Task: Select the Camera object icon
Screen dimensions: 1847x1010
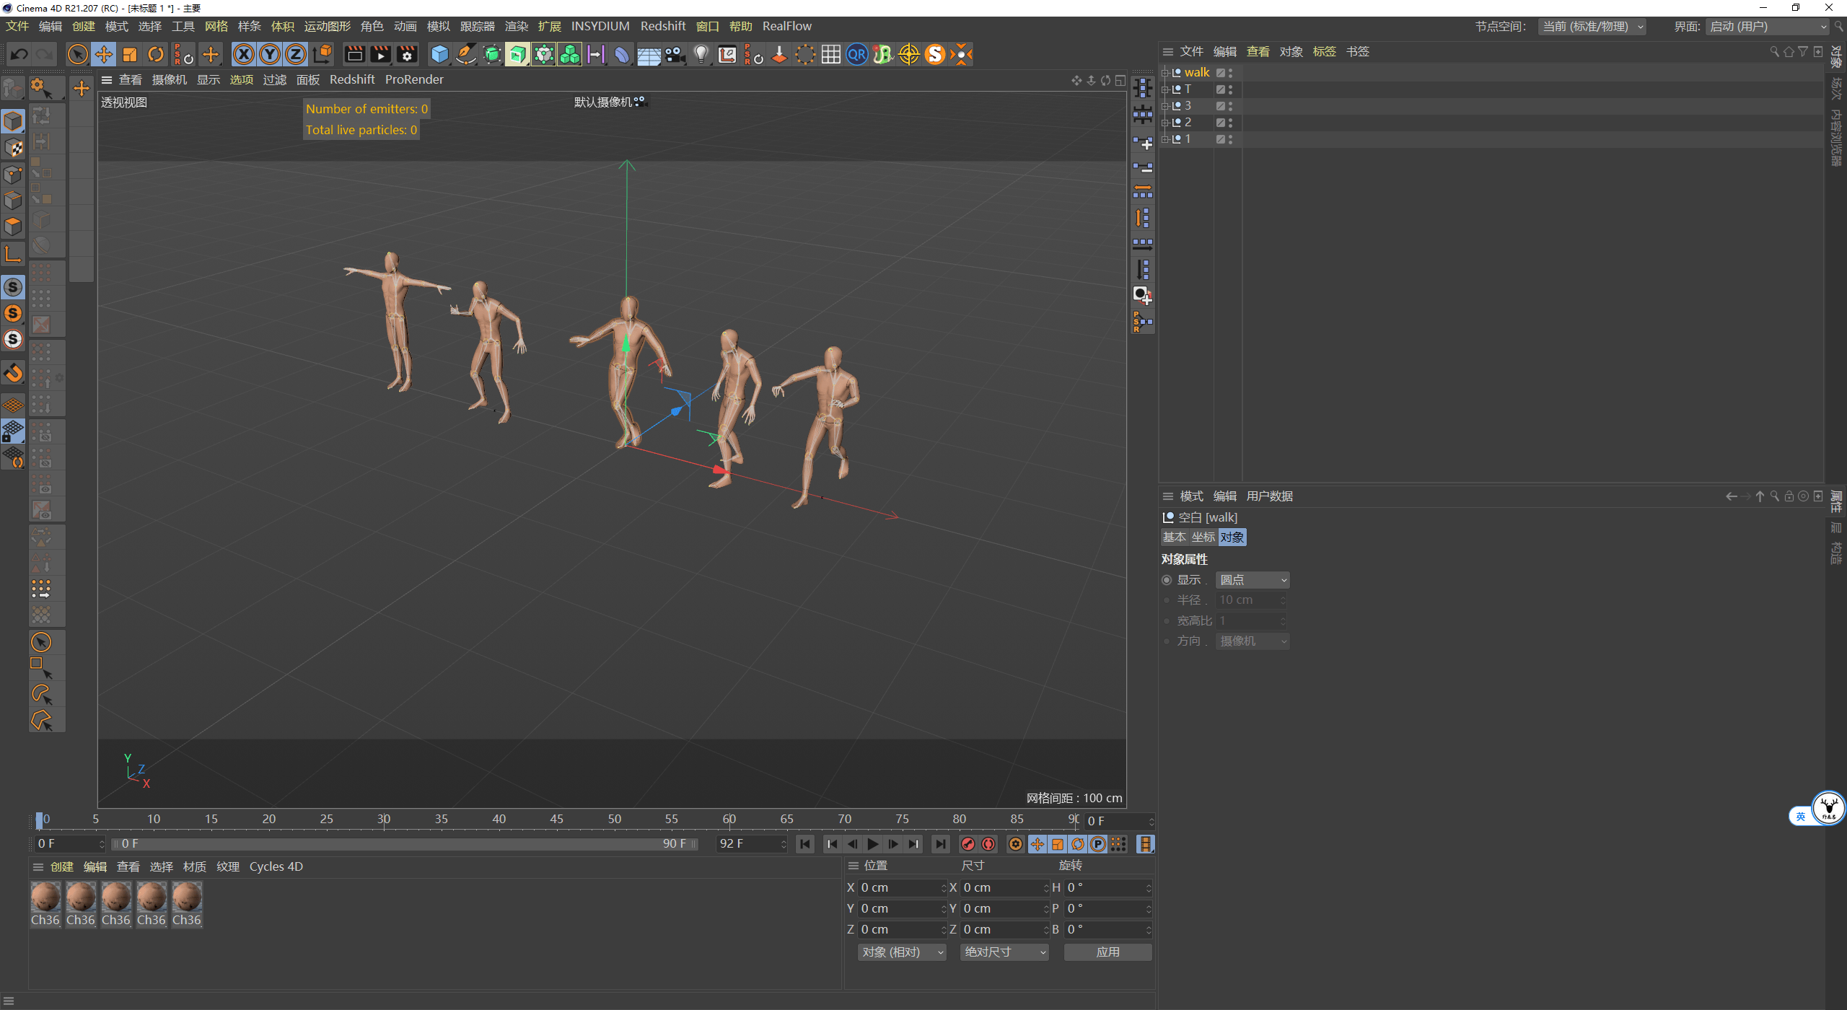Action: 675,54
